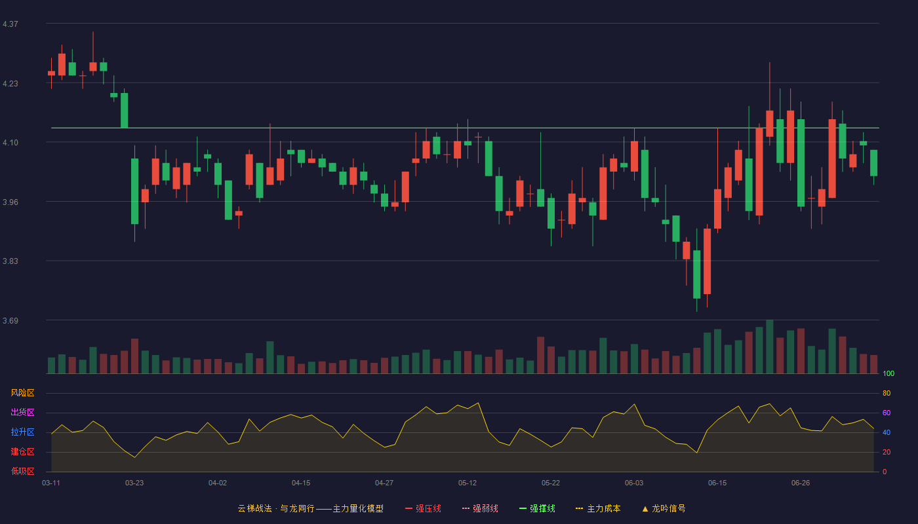Select the 出货区 zone label

22,413
